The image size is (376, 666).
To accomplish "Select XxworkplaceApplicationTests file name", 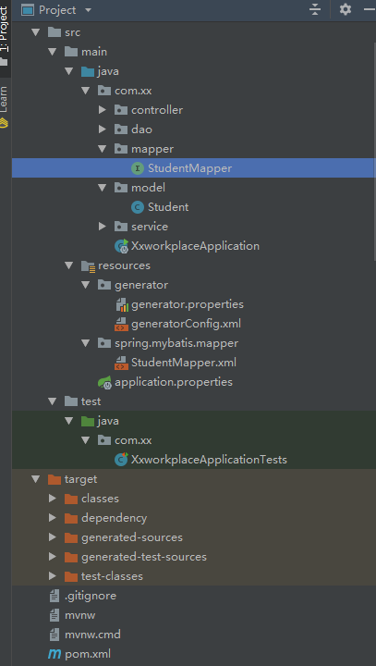I will click(209, 460).
